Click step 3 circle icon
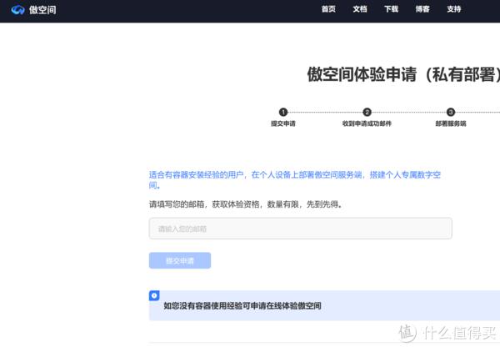 click(451, 112)
